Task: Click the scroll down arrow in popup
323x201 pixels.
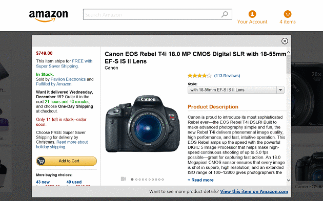Action: click(x=289, y=180)
